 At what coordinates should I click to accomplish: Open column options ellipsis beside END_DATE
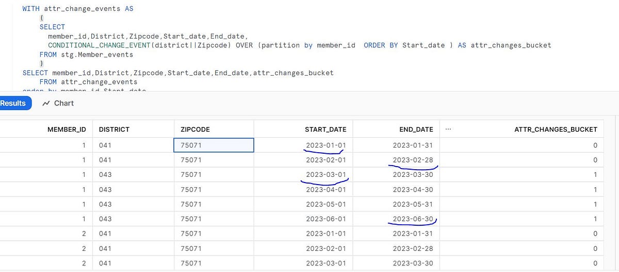pos(447,130)
